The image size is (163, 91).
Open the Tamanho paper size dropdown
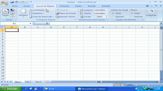click(x=37, y=13)
